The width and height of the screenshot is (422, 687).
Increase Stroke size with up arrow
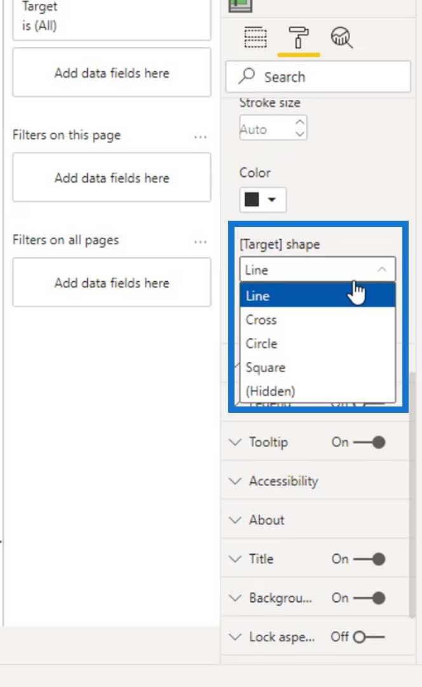[300, 122]
